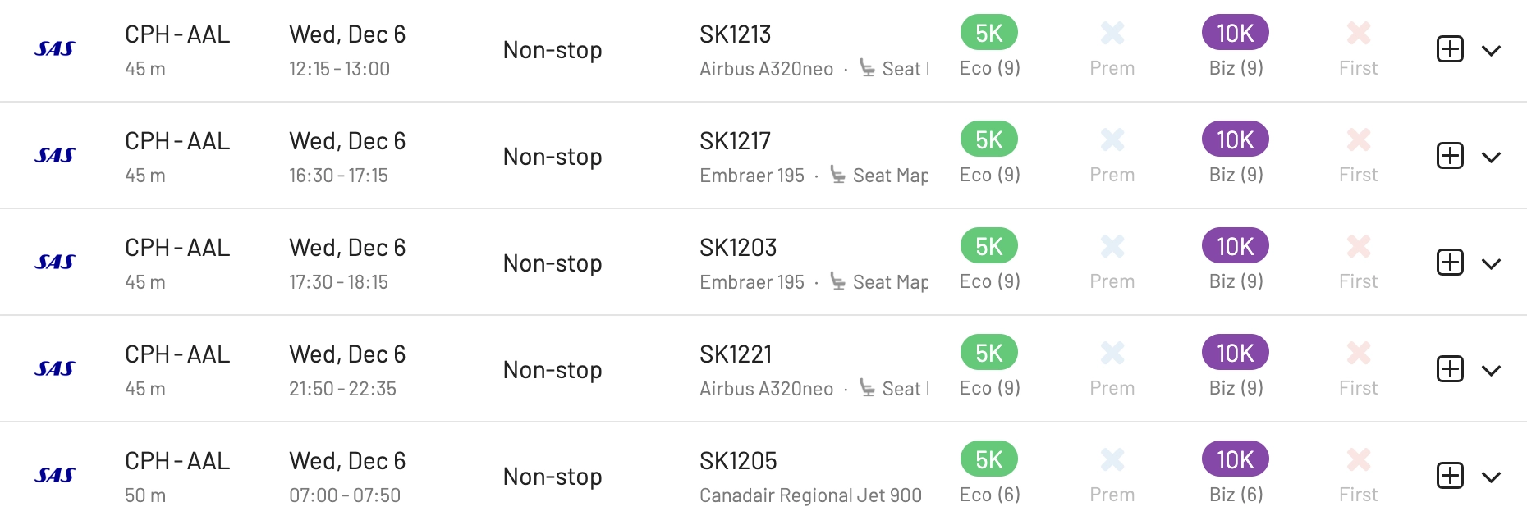Select 5K Eco fare for SK1213
1527x525 pixels.
[989, 33]
